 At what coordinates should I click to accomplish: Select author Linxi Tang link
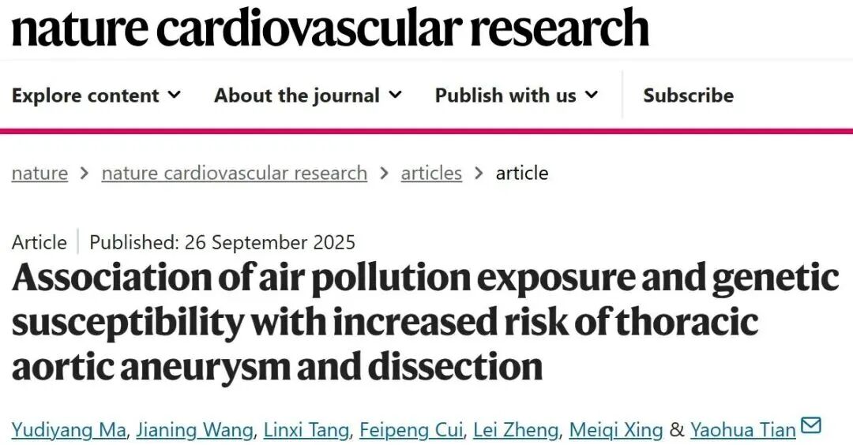pyautogui.click(x=306, y=430)
